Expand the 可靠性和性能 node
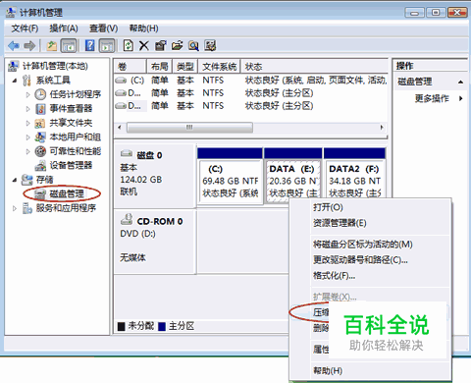Screen dimensions: 471x383 (x=27, y=151)
